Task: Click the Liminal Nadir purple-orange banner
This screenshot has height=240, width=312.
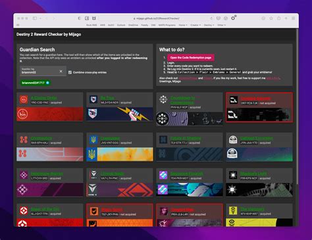Action: tap(120, 190)
